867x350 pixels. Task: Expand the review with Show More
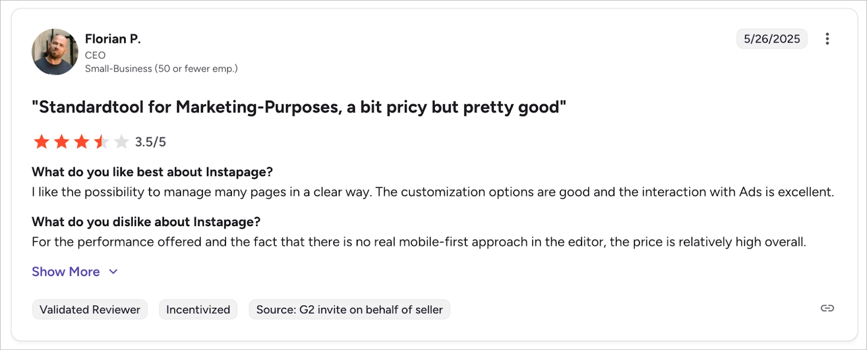[66, 272]
